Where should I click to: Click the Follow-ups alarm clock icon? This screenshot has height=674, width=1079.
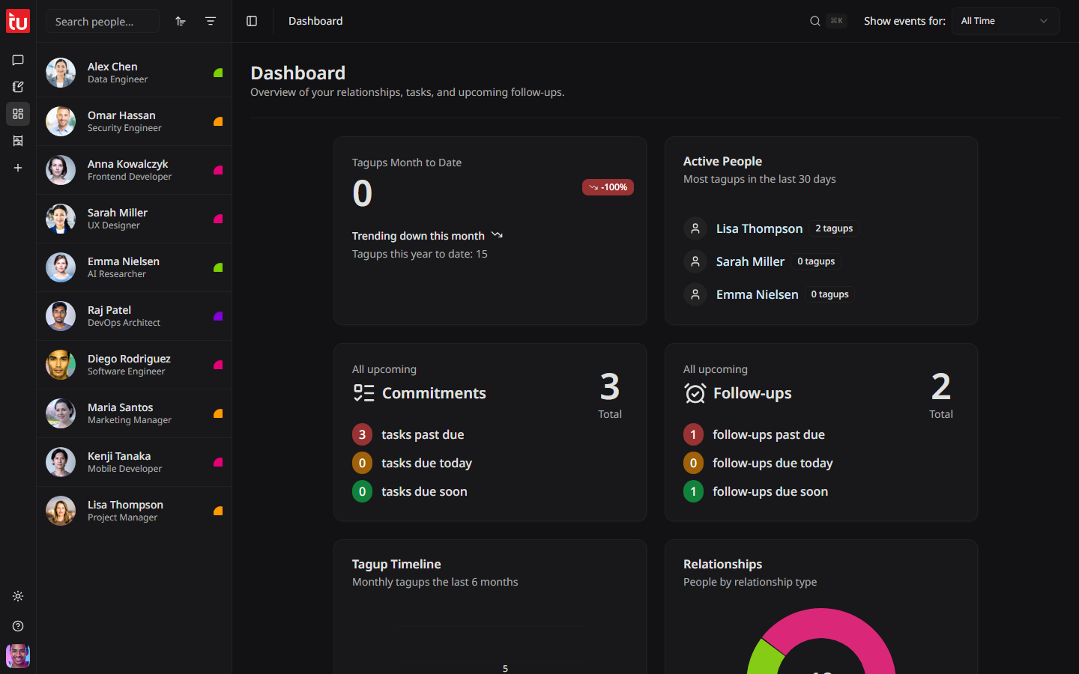[695, 393]
